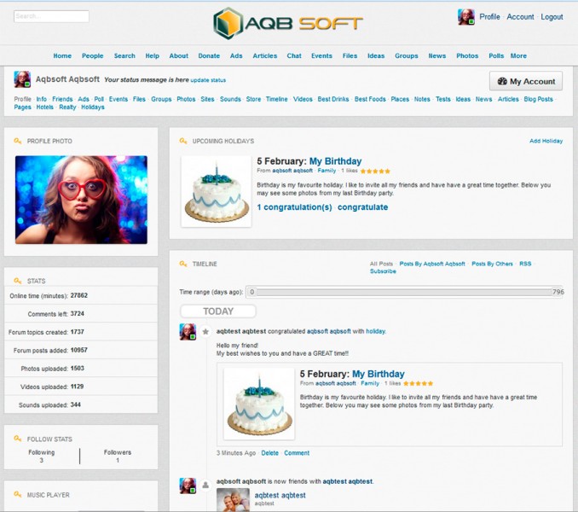Open aqbtest aqbtest friend thumbnail photo
The image size is (578, 512).
(x=233, y=499)
